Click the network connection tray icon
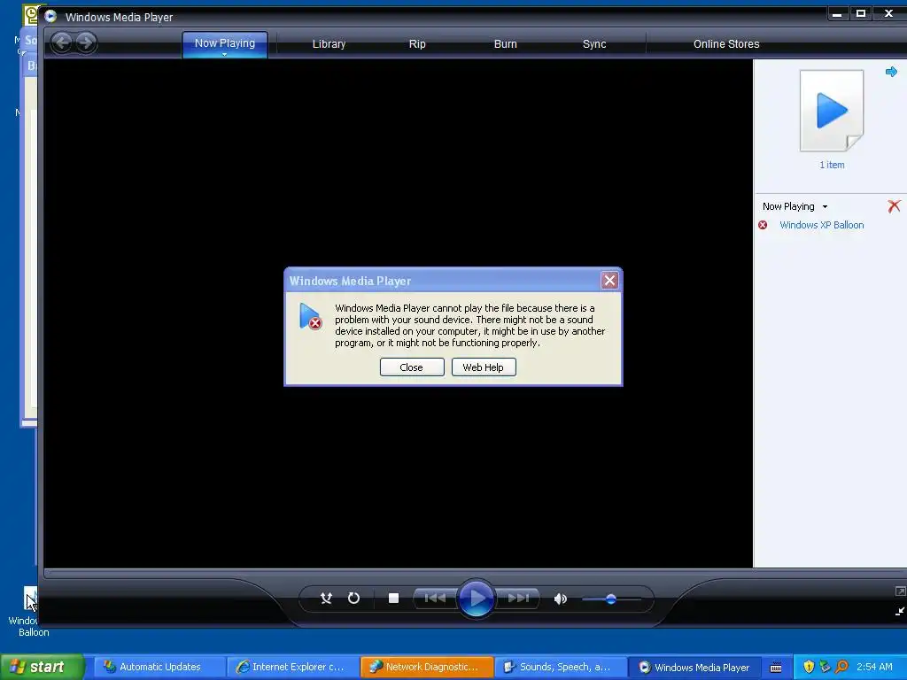907x680 pixels. (826, 667)
